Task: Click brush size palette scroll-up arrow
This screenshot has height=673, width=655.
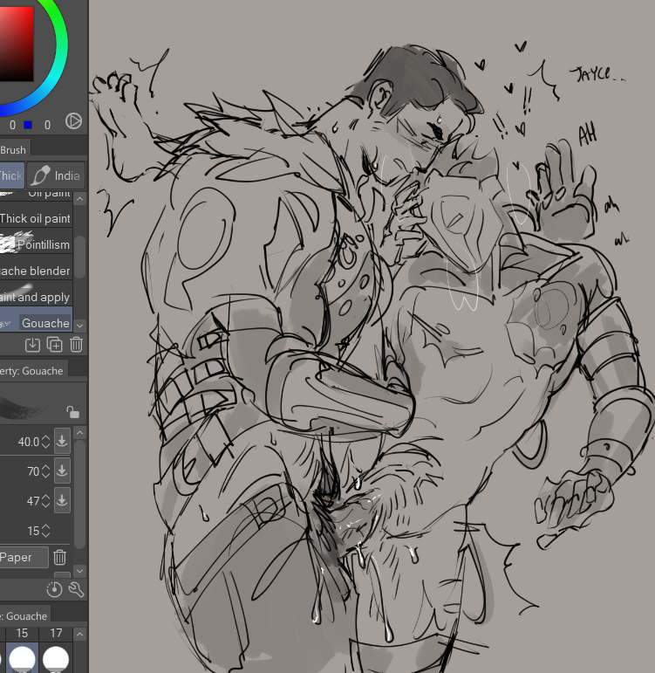Action: coord(79,634)
